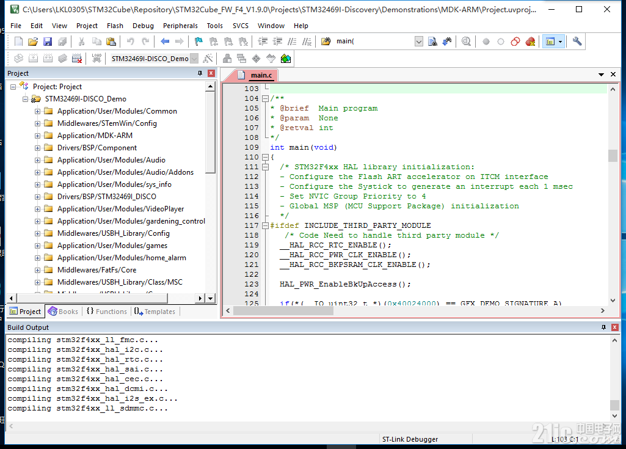Create a new file from the toolbar

click(x=18, y=42)
